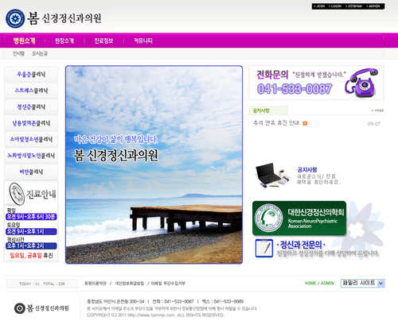
Task: Click the 개인정보취급방침 footer link
Action: 130,284
